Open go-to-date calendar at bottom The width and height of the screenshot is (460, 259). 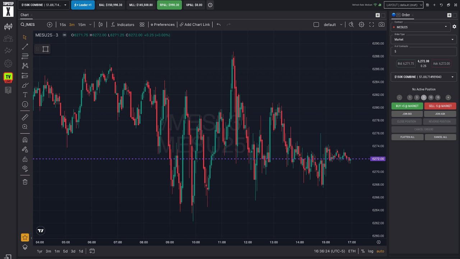point(92,251)
